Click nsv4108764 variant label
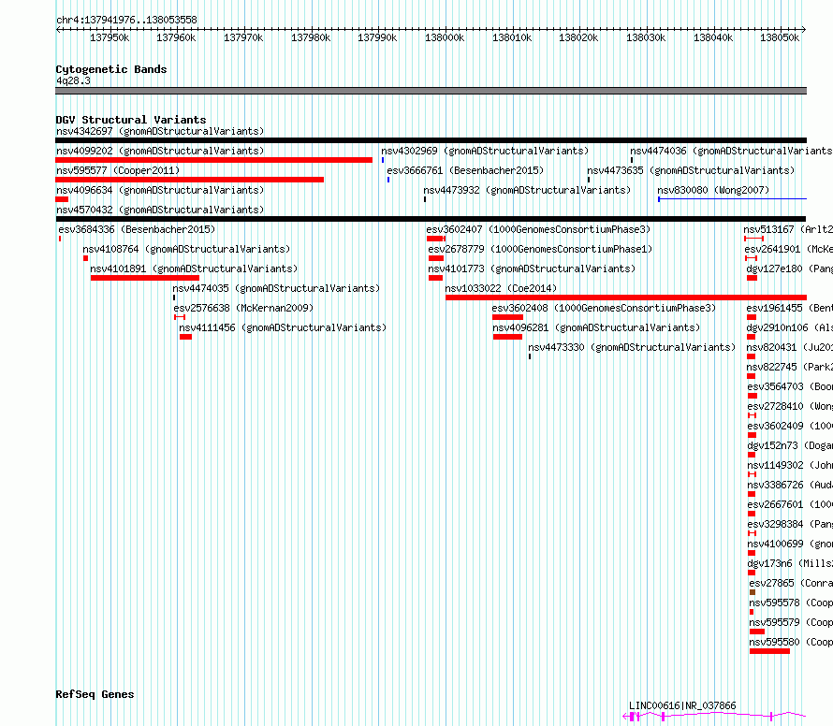The height and width of the screenshot is (726, 833). (x=186, y=249)
